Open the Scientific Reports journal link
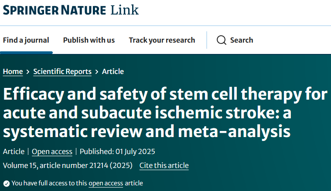Image resolution: width=331 pixels, height=191 pixels. click(x=62, y=72)
